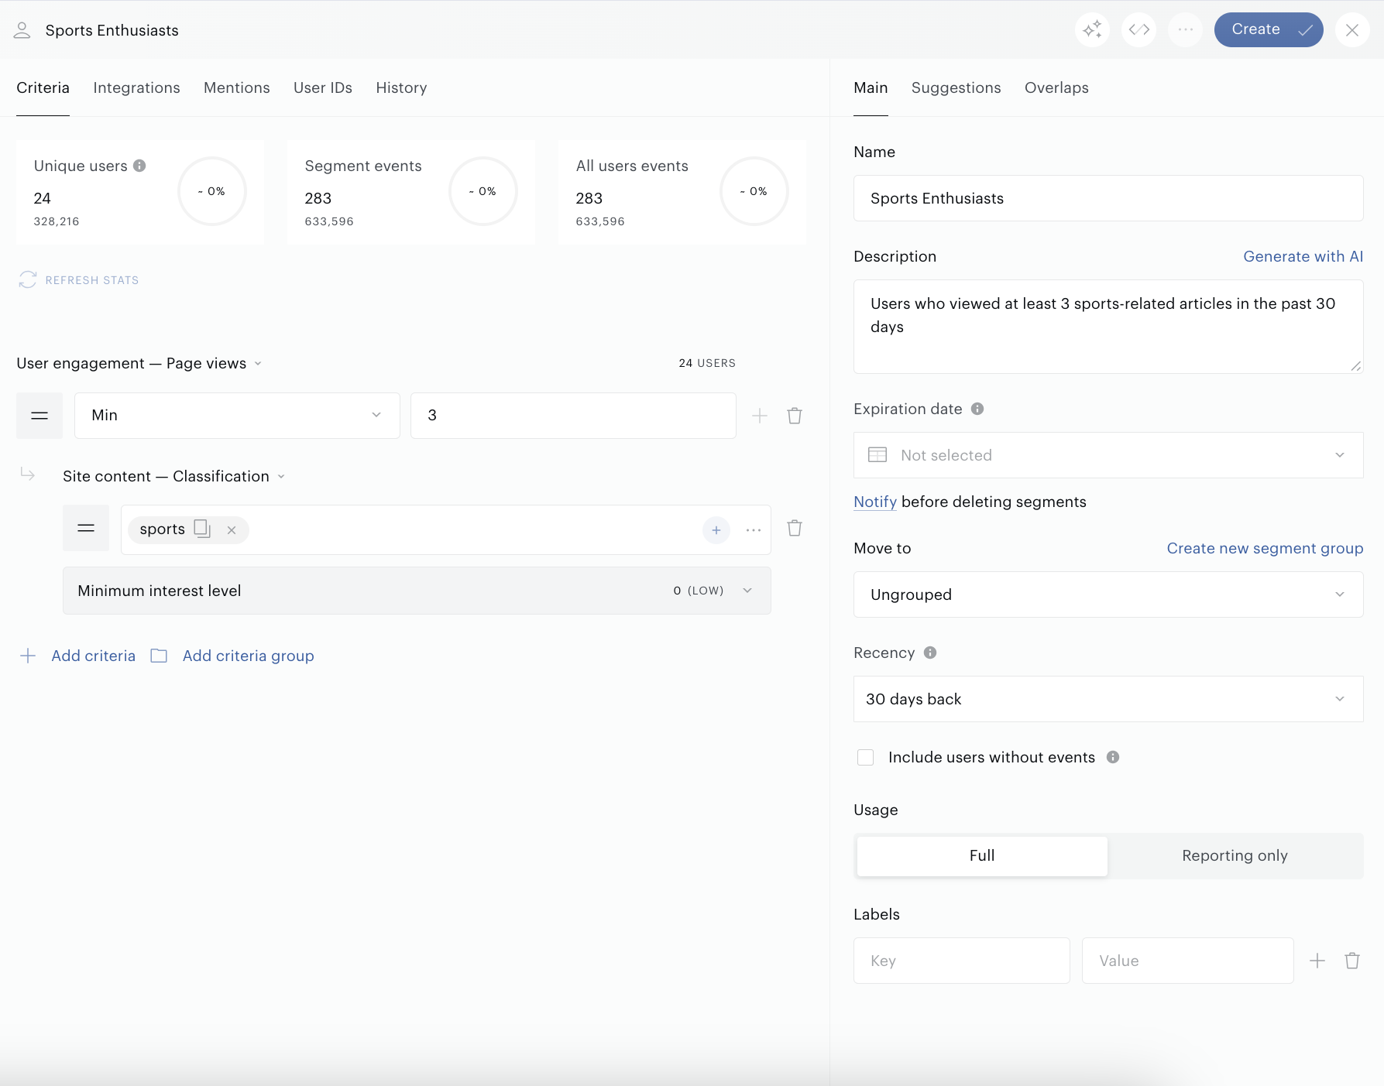Click the 24 USERS count text

pos(707,363)
